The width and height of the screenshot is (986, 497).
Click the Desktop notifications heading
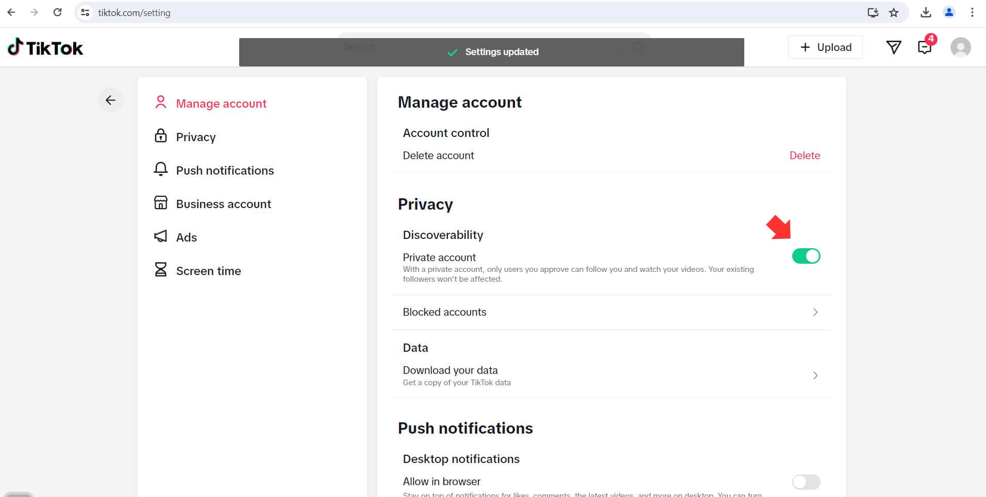[x=461, y=459]
